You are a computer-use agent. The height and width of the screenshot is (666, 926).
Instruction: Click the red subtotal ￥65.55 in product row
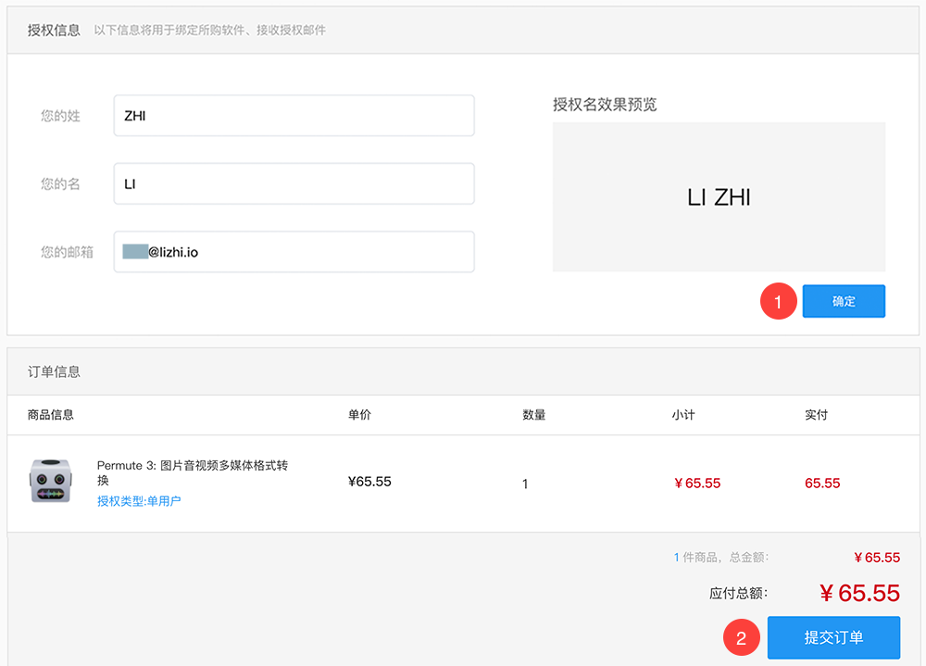coord(697,484)
